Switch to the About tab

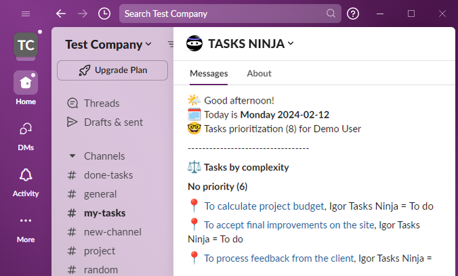click(259, 73)
